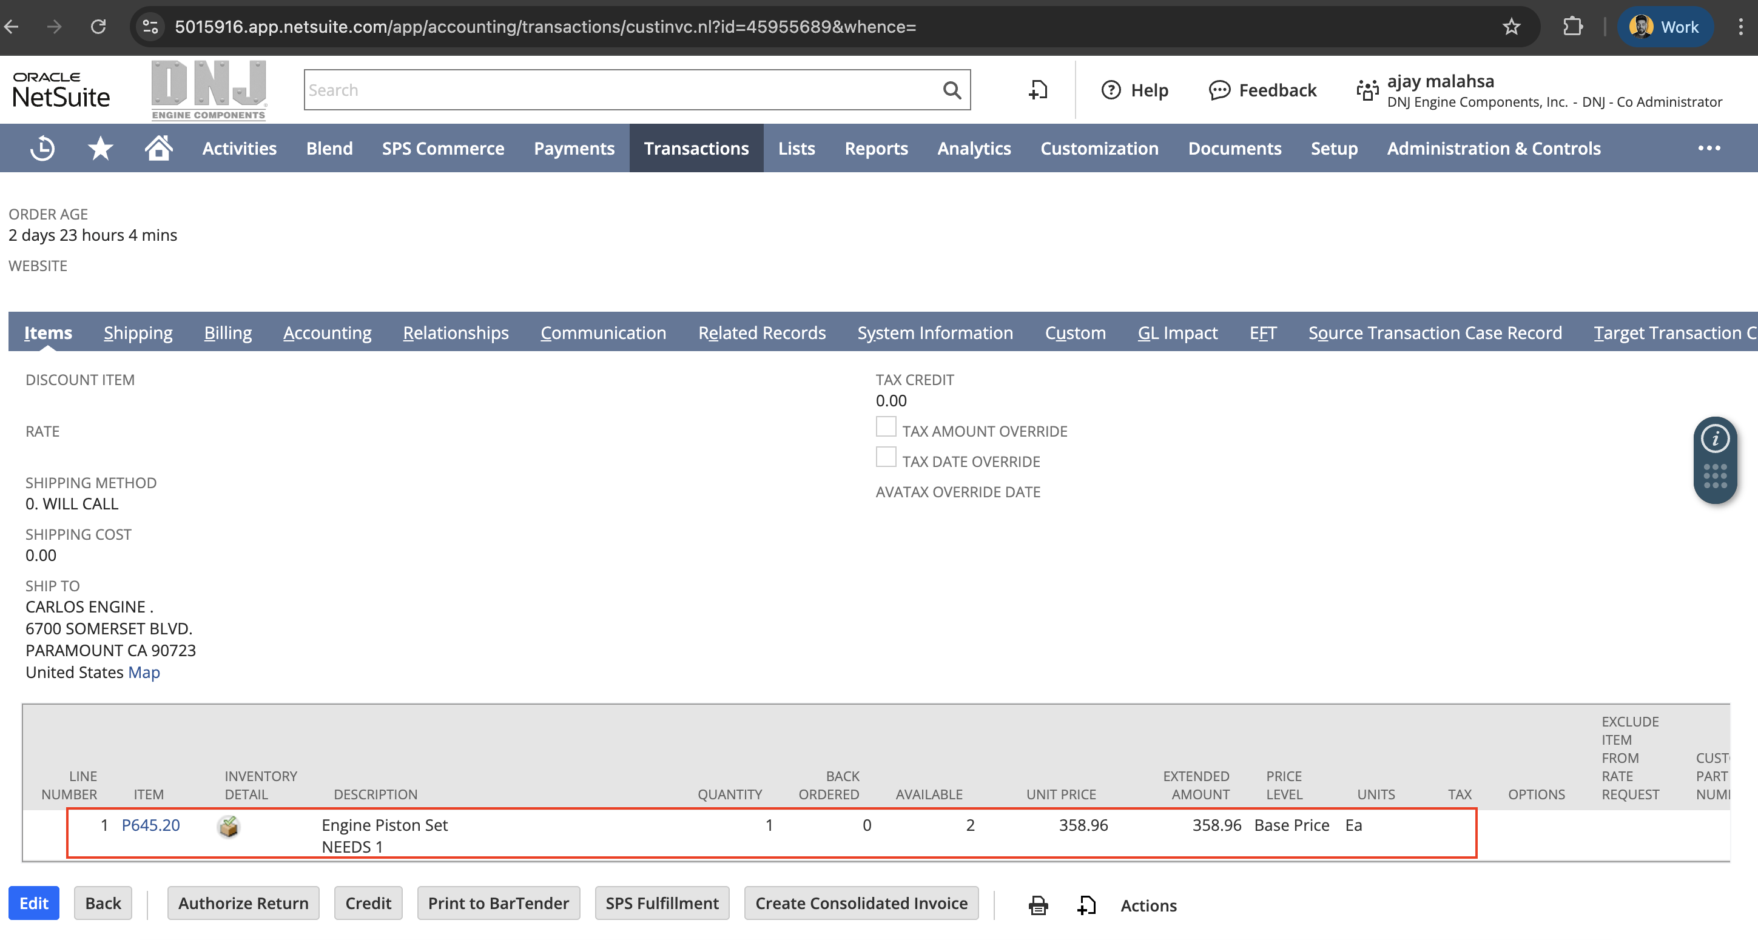Open the more menu ellipsis in navigation bar
The height and width of the screenshot is (940, 1758).
(x=1709, y=148)
